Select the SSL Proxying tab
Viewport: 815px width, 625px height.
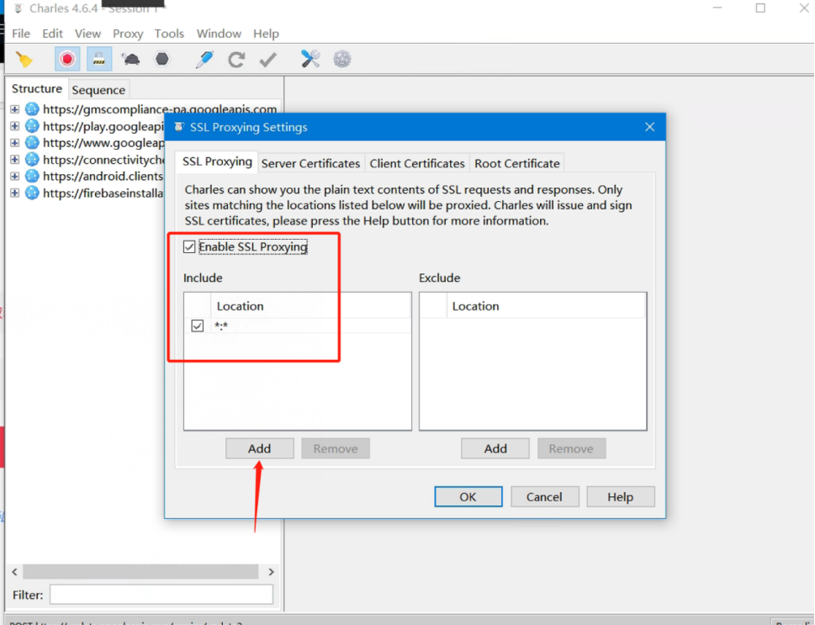tap(217, 162)
